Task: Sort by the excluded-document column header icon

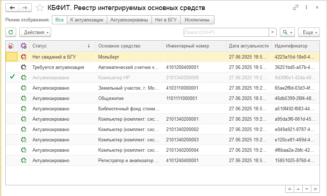Action: click(x=10, y=46)
